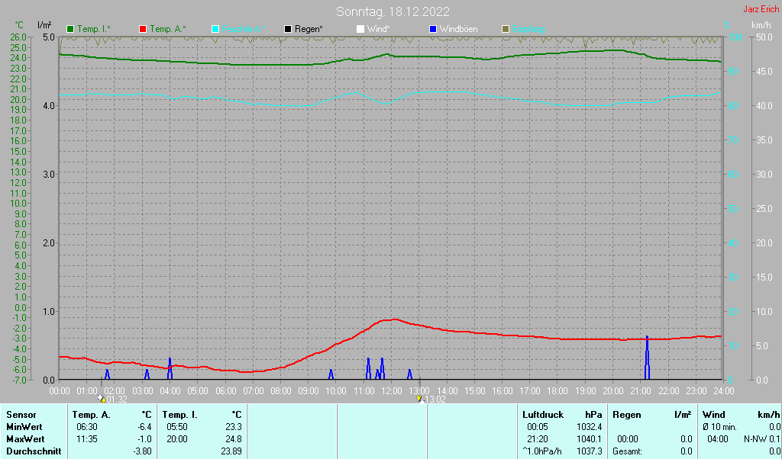This screenshot has height=459, width=782.
Task: Select the Luftdruck hPa table header
Action: [x=562, y=415]
